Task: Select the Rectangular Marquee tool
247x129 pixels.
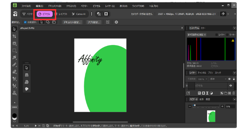Action: pos(15,51)
